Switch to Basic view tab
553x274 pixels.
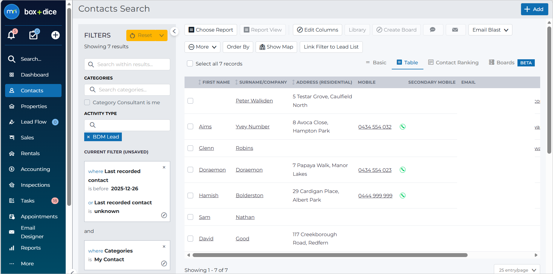[376, 63]
